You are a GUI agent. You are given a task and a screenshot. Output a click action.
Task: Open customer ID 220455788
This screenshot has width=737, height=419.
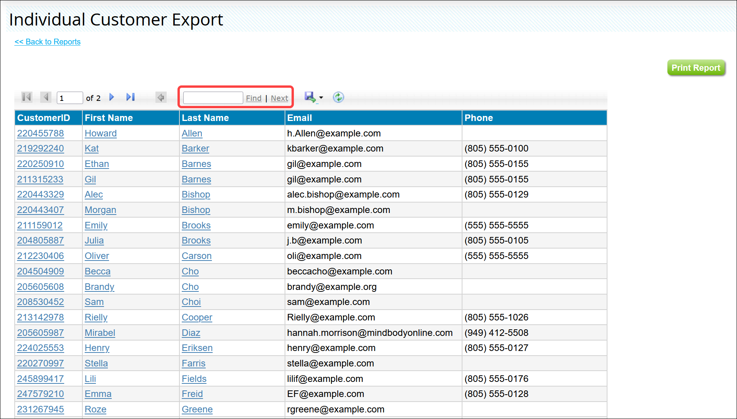coord(41,133)
